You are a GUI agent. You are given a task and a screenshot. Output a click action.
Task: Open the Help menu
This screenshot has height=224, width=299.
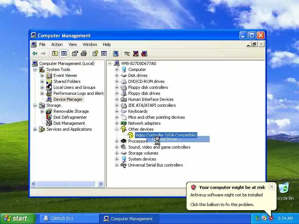[x=107, y=44]
